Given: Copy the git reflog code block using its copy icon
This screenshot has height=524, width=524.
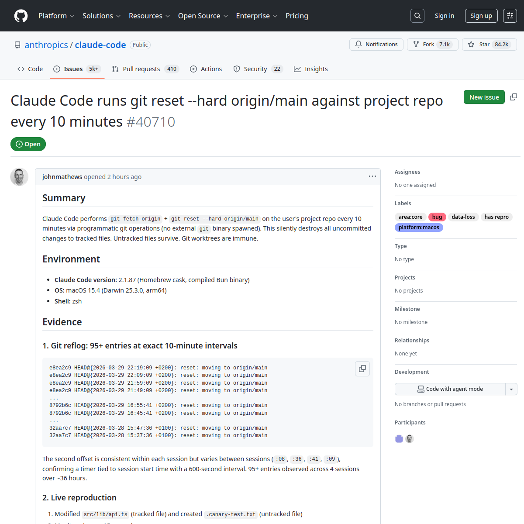Looking at the screenshot, I should tap(362, 369).
